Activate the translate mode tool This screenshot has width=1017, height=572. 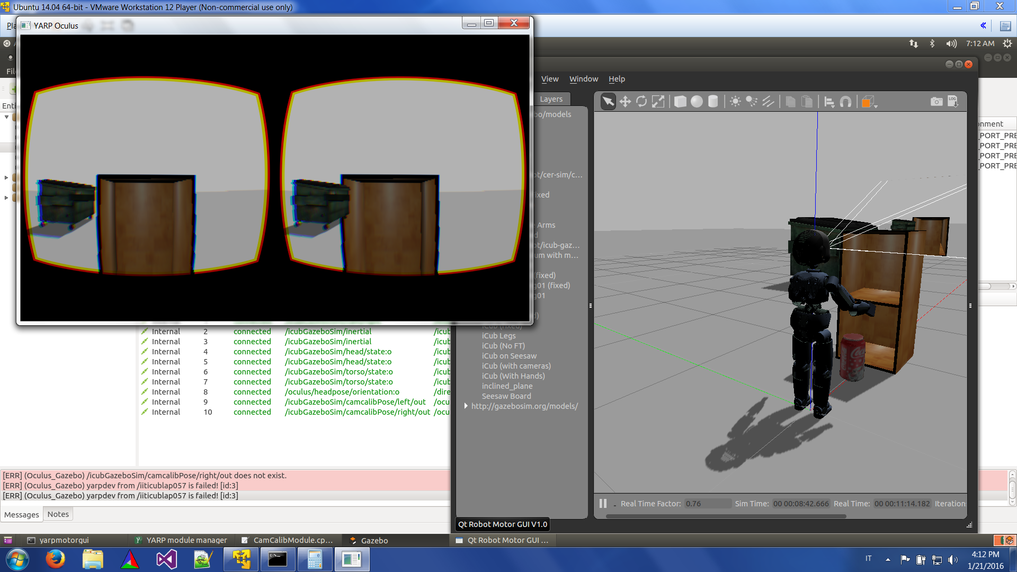click(x=625, y=102)
